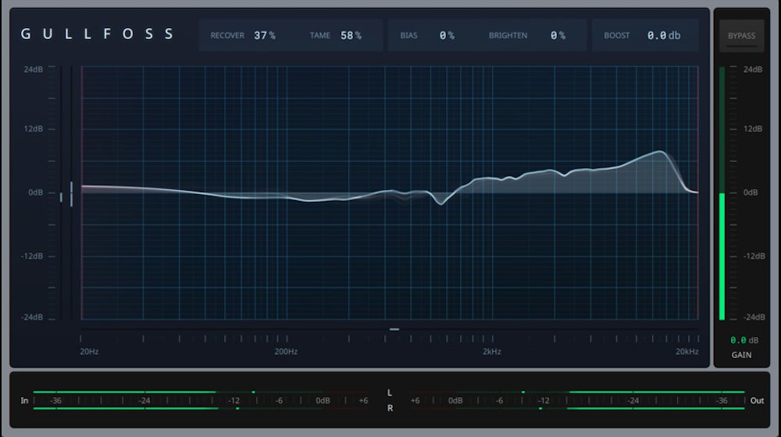The image size is (781, 437).
Task: Click the tall white handle left of graph
Action: [x=72, y=194]
